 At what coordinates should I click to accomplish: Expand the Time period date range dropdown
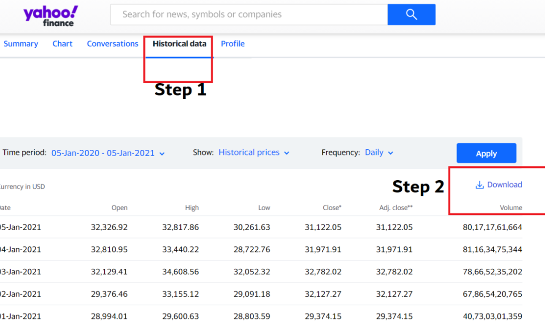pos(108,153)
